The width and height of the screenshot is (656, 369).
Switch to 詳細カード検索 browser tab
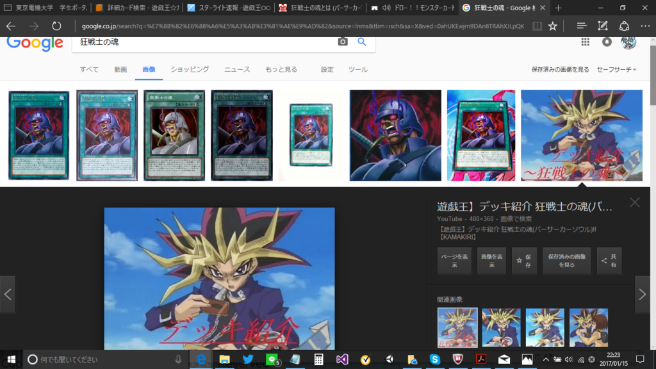tap(137, 8)
